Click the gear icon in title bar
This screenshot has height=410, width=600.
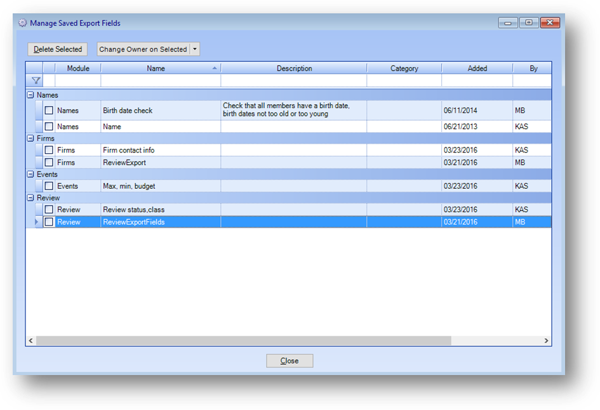pyautogui.click(x=23, y=23)
